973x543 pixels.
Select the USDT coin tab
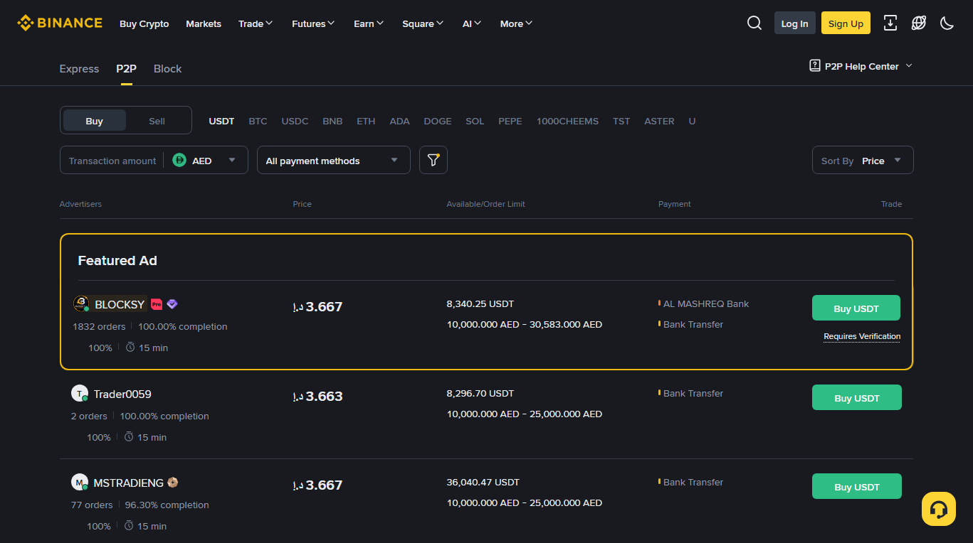coord(221,121)
